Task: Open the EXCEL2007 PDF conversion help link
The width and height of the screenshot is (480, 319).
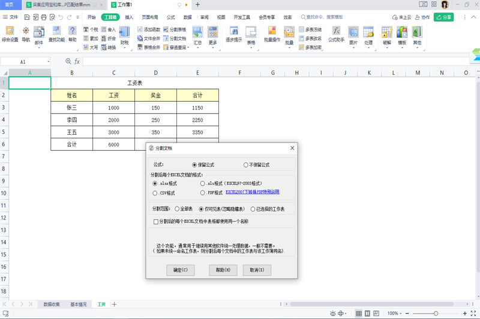Action: pos(252,192)
